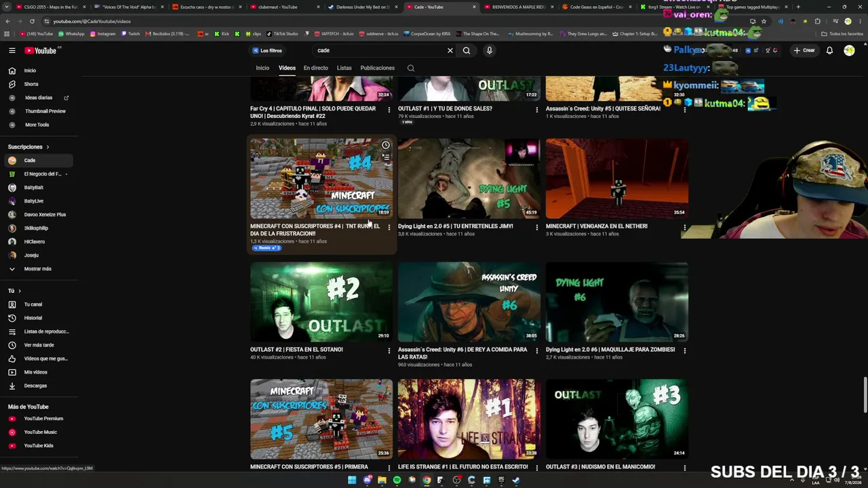
Task: Click the Remix badge under Minecraft #4
Action: [267, 248]
